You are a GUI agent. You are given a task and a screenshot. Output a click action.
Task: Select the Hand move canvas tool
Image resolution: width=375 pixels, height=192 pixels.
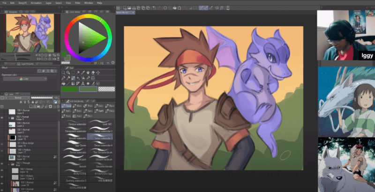tap(88, 73)
